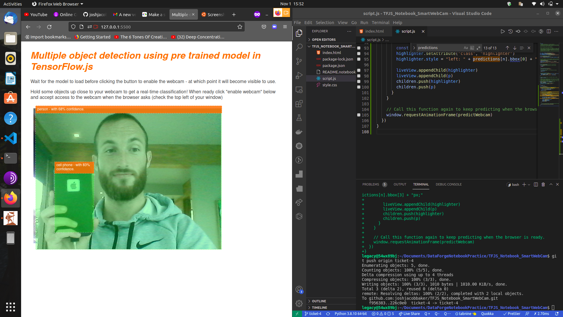
Task: Kill the terminal with trash icon
Action: (543, 185)
